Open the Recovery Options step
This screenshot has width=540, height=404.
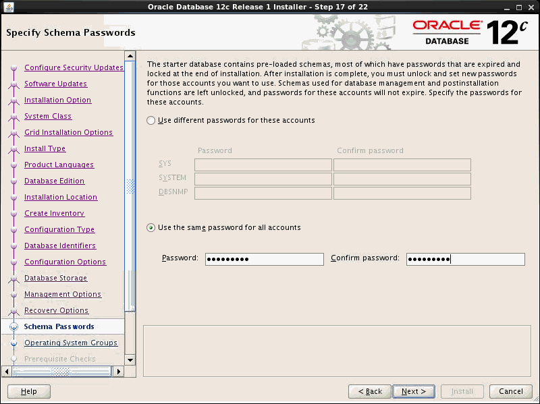(57, 310)
